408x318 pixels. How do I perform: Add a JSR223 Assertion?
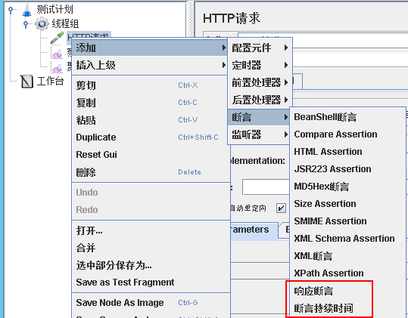[347, 169]
